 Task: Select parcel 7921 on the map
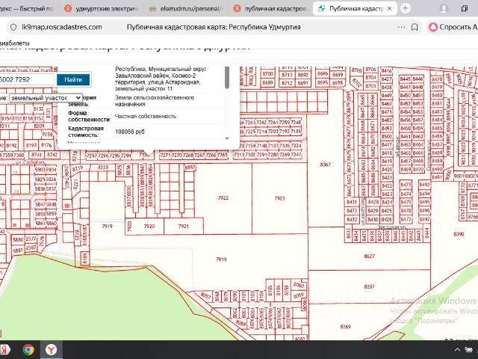183,226
